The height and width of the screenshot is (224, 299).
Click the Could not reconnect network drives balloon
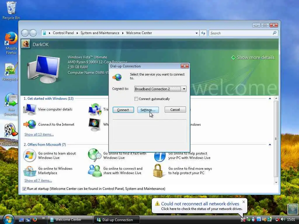200,206
